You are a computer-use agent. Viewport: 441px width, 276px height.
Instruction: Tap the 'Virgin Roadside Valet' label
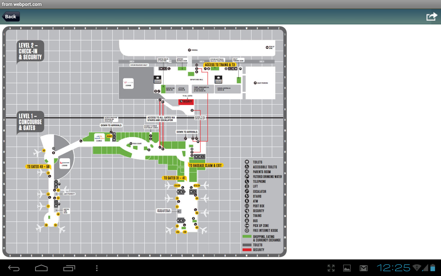coord(139,65)
